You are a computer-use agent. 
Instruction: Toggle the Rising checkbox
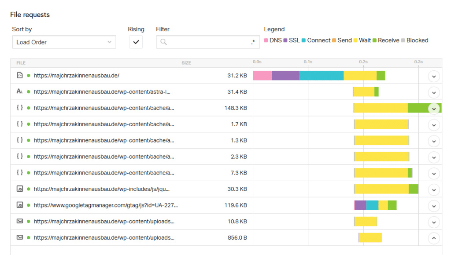136,42
